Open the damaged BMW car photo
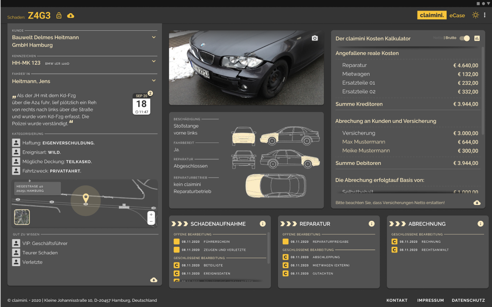Viewport: 492px width, 307px height. (246, 67)
